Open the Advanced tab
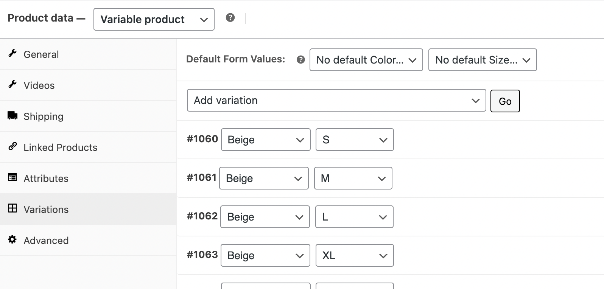 tap(88, 240)
